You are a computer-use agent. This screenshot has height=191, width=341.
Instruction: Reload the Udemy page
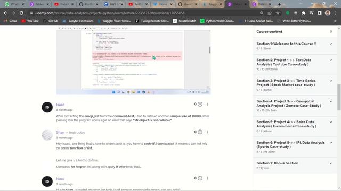(x=21, y=13)
